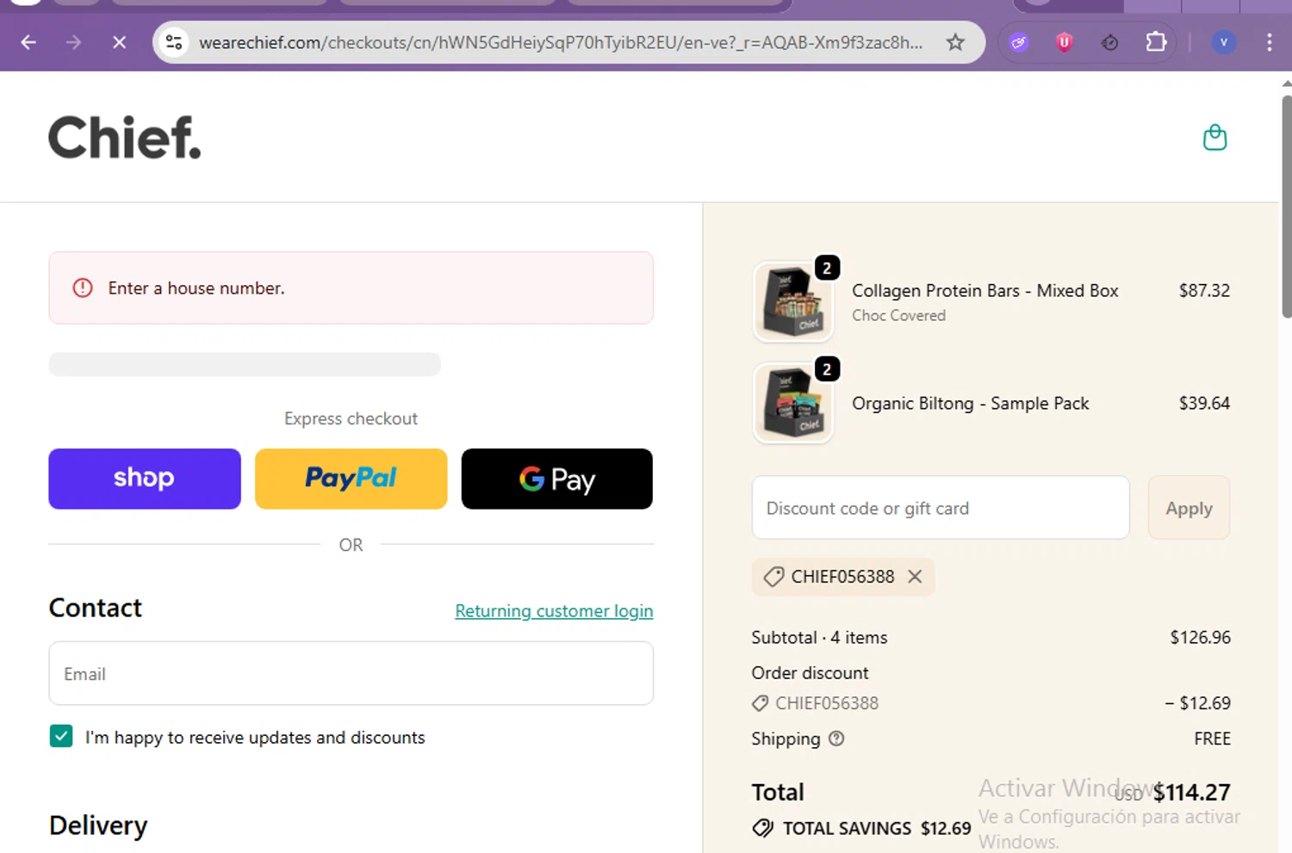Click the Subtotal · 4 items label

(x=819, y=638)
